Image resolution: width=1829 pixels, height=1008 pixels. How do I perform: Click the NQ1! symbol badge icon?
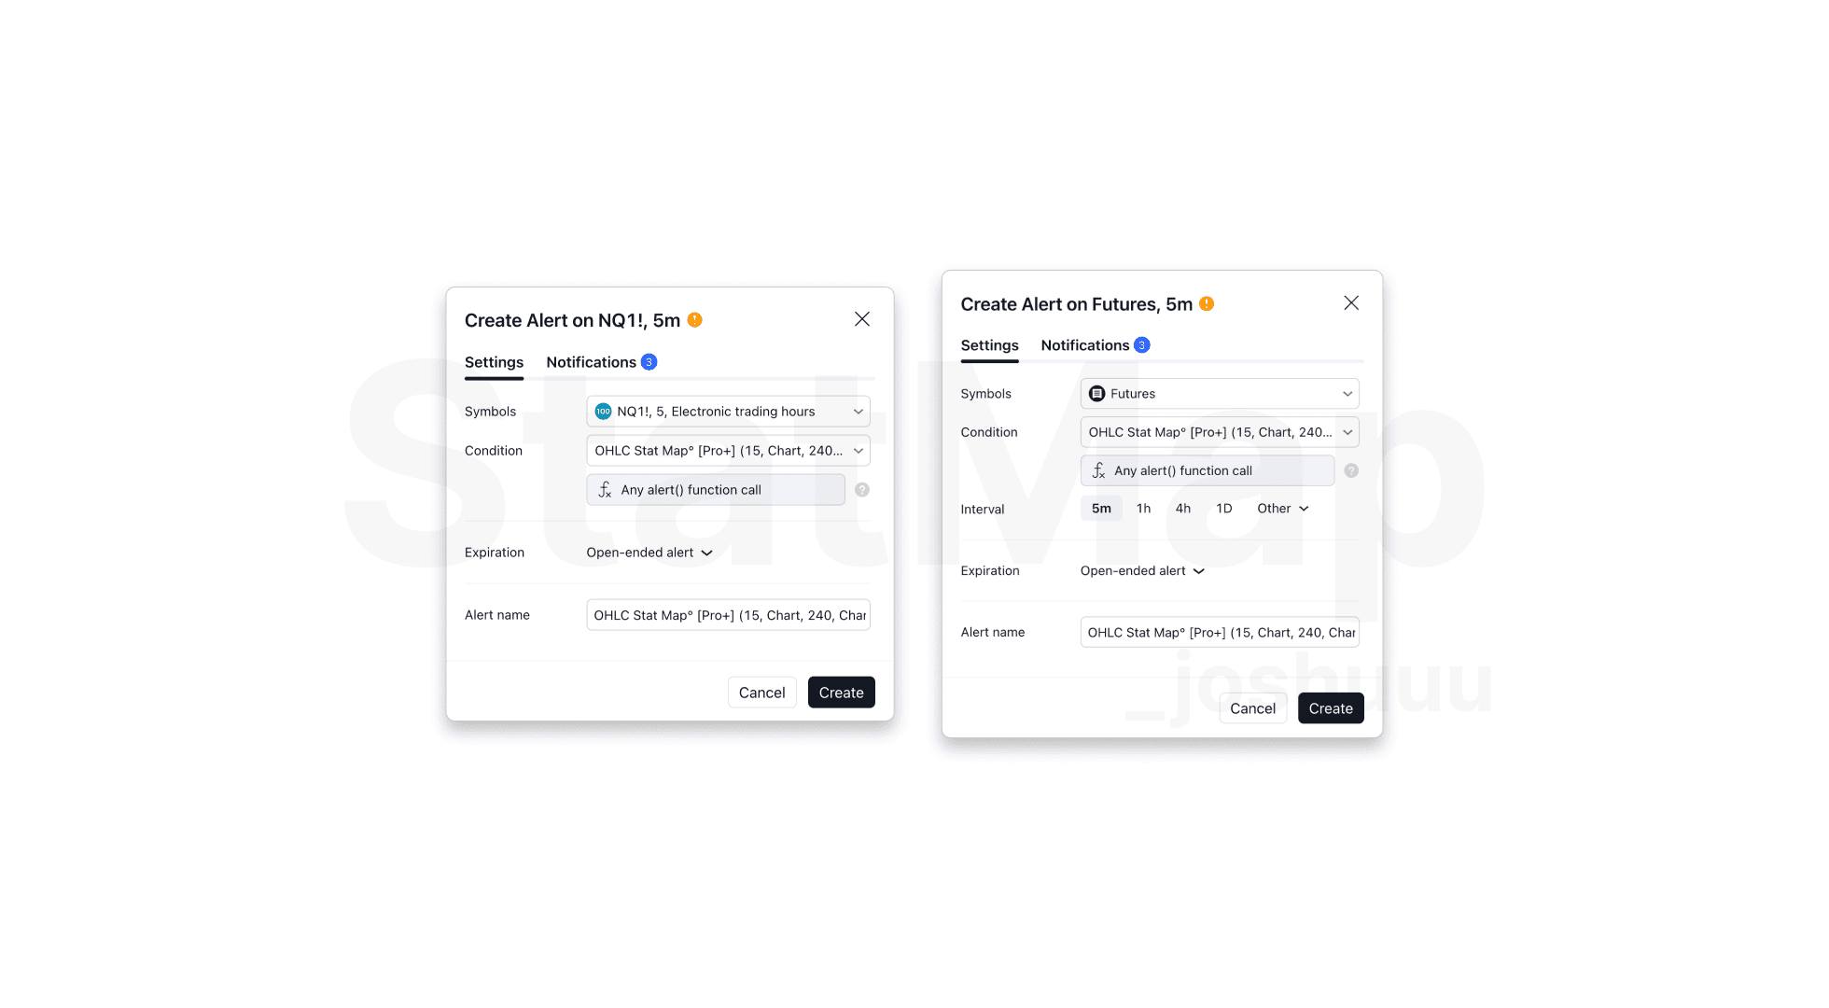(605, 411)
